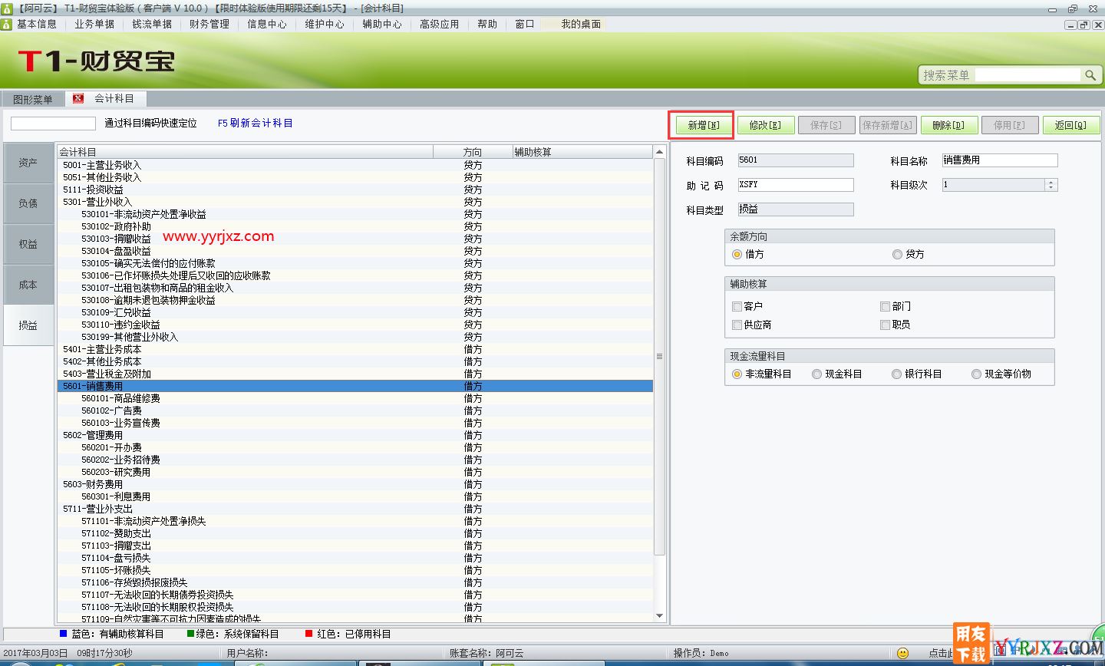Click 返回[Q] button
This screenshot has height=666, width=1105.
tap(1071, 125)
